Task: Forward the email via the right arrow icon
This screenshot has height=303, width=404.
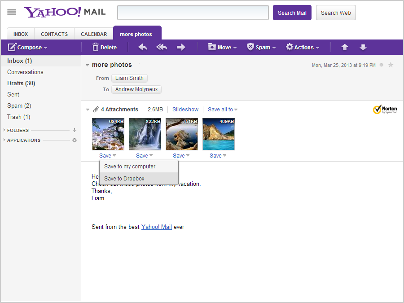Action: [181, 47]
